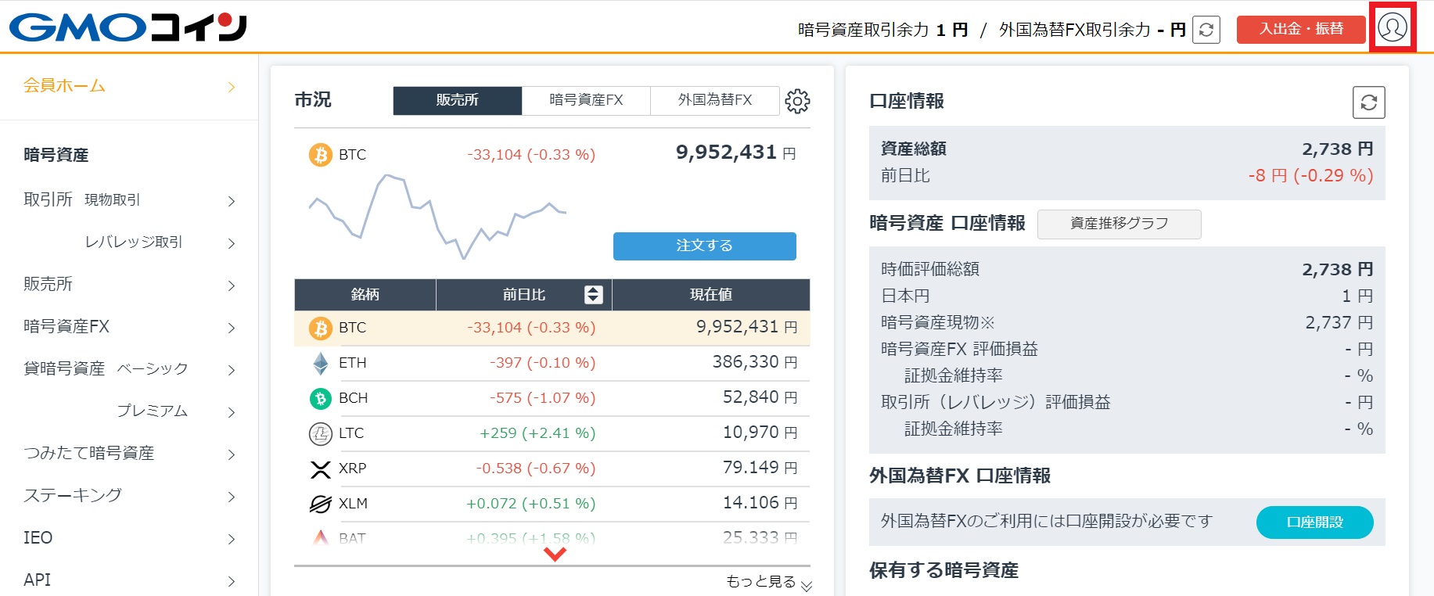This screenshot has height=596, width=1434.
Task: Click BCH change -575 (-1.07 %)
Action: [542, 398]
